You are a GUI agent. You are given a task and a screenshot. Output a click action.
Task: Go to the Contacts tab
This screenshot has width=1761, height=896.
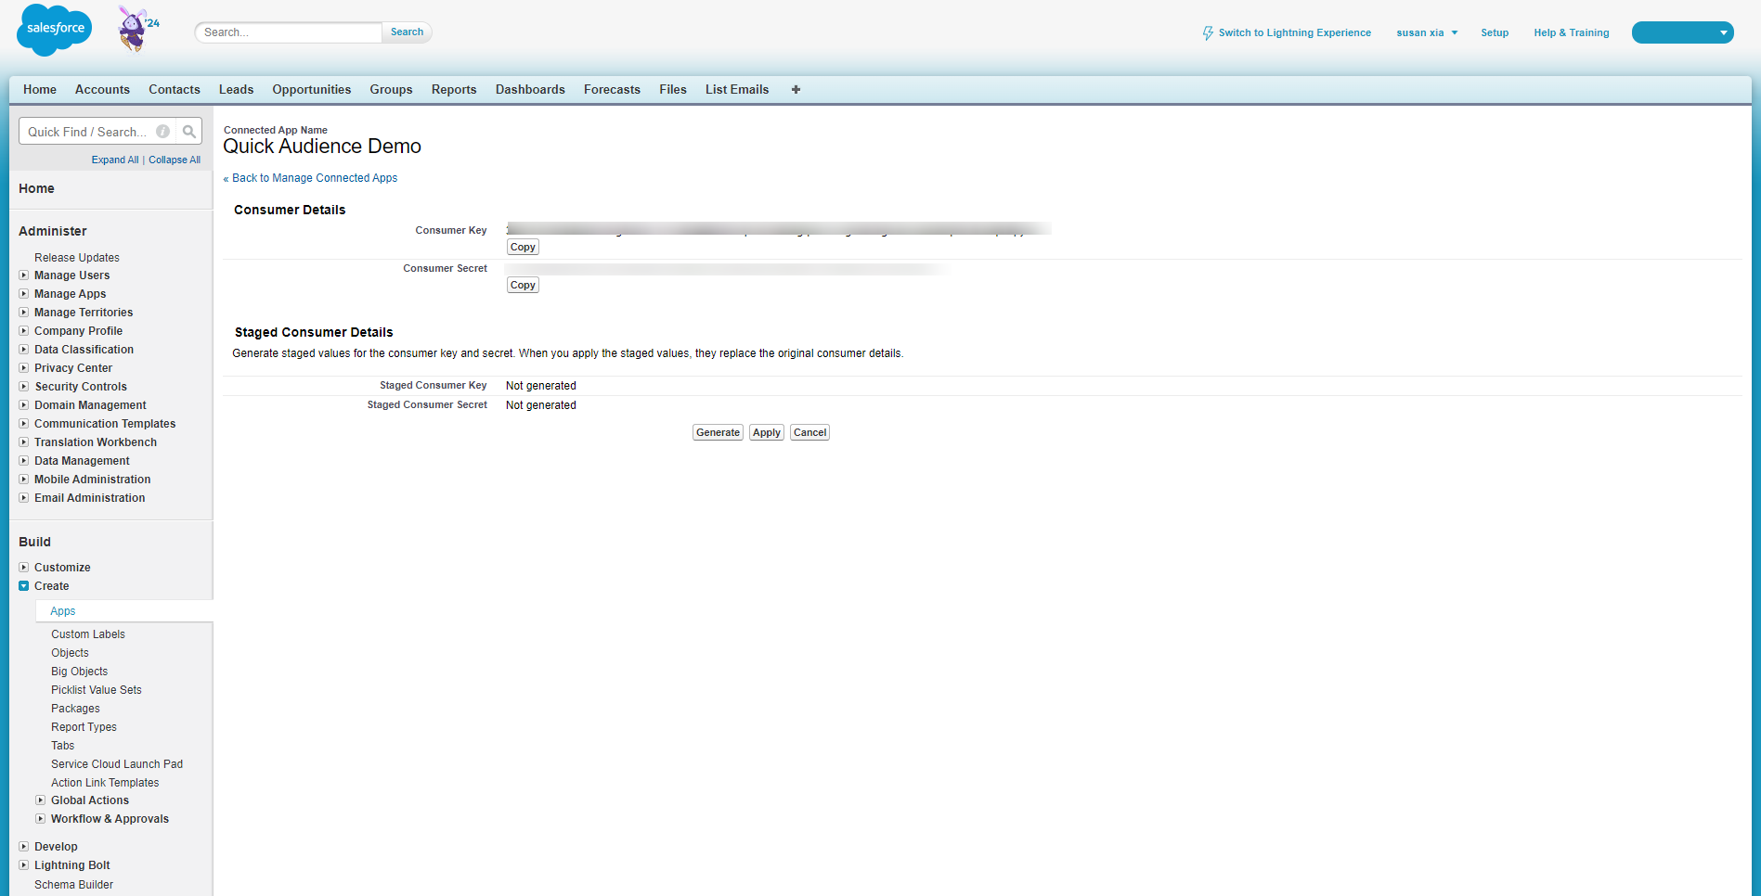pos(175,90)
